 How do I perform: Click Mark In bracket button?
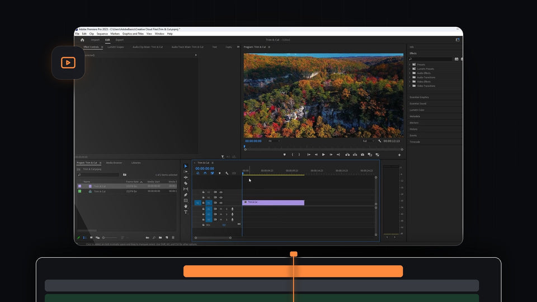click(x=292, y=155)
